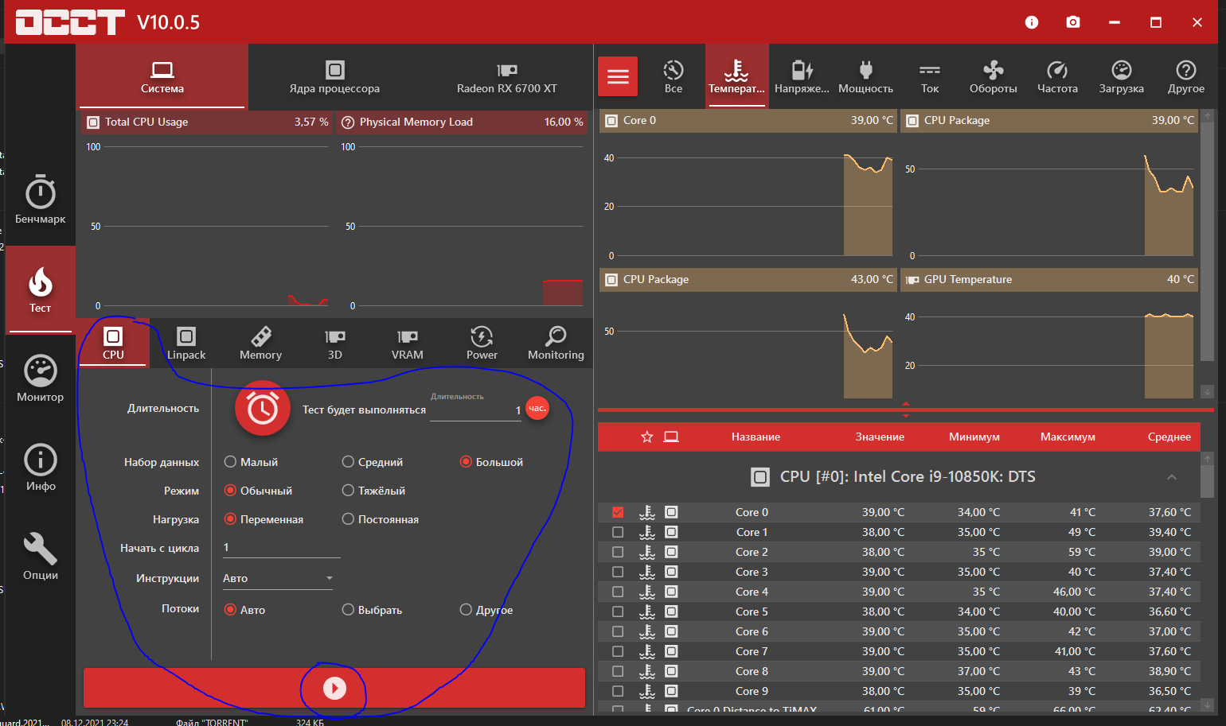This screenshot has width=1226, height=726.
Task: Click thermometer icon in Core 0 row
Action: (647, 512)
